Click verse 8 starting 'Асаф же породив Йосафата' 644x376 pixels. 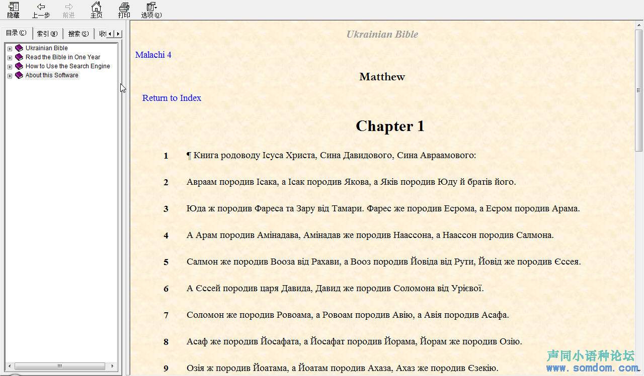point(354,341)
